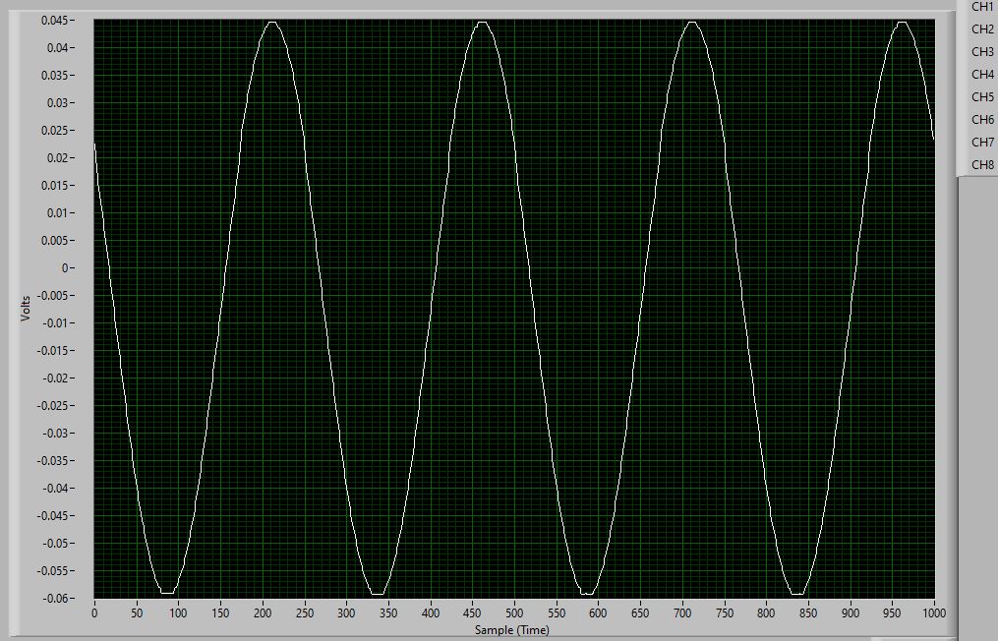Click the -0.03 Y-axis tick value
Image resolution: width=998 pixels, height=641 pixels.
pyautogui.click(x=56, y=433)
